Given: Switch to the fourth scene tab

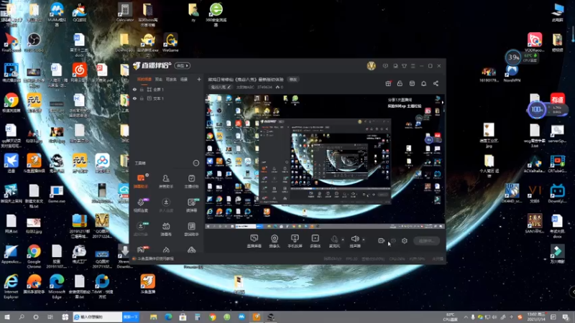Looking at the screenshot, I should click(x=184, y=79).
